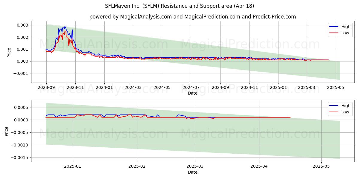Click the '0.0000' y-axis label in bottom chart

tap(22, 120)
